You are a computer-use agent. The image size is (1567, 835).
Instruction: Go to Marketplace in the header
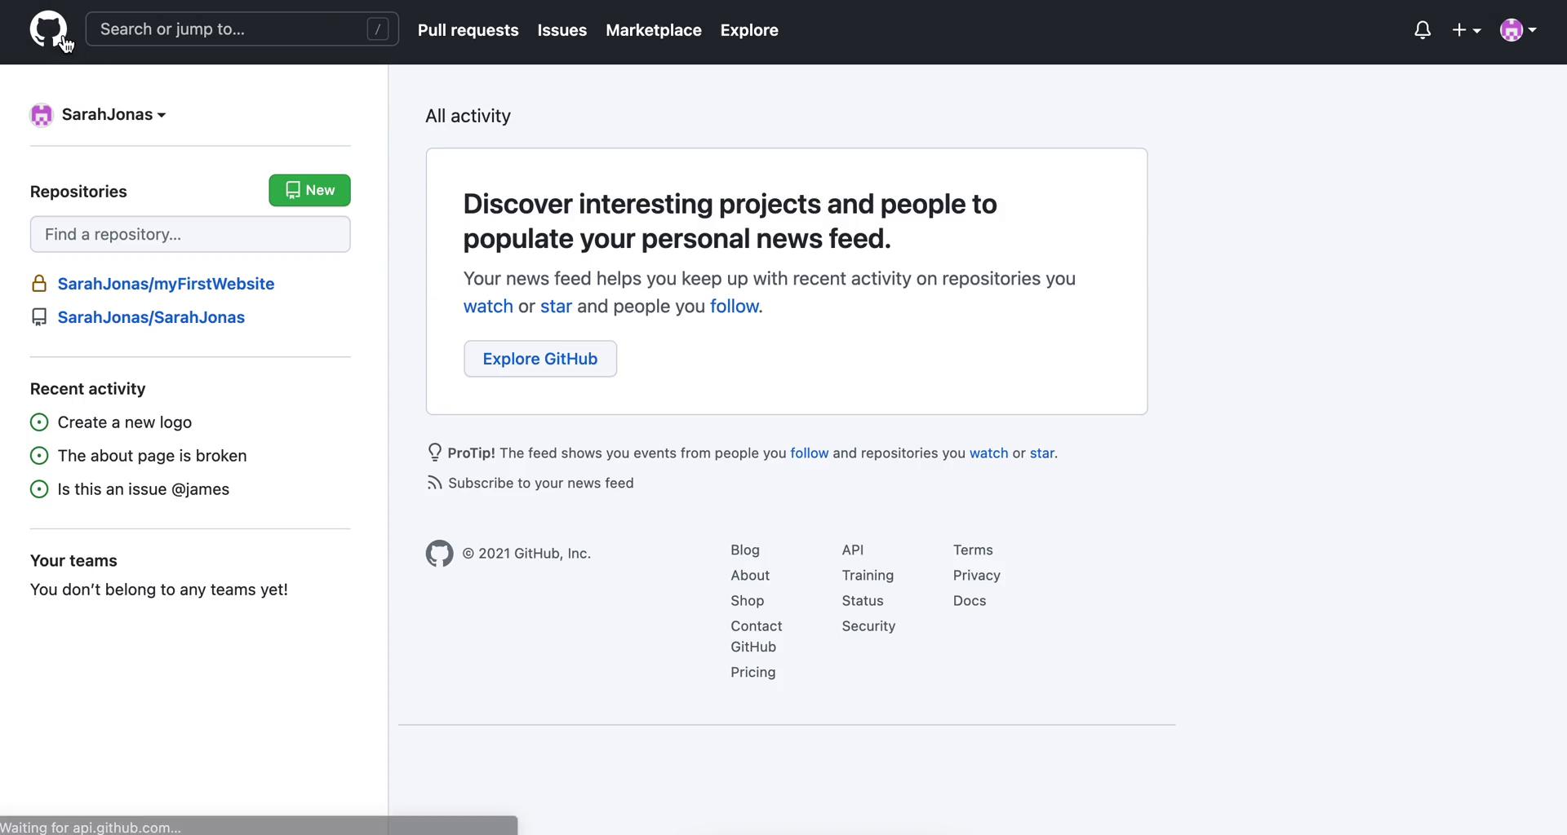(654, 30)
